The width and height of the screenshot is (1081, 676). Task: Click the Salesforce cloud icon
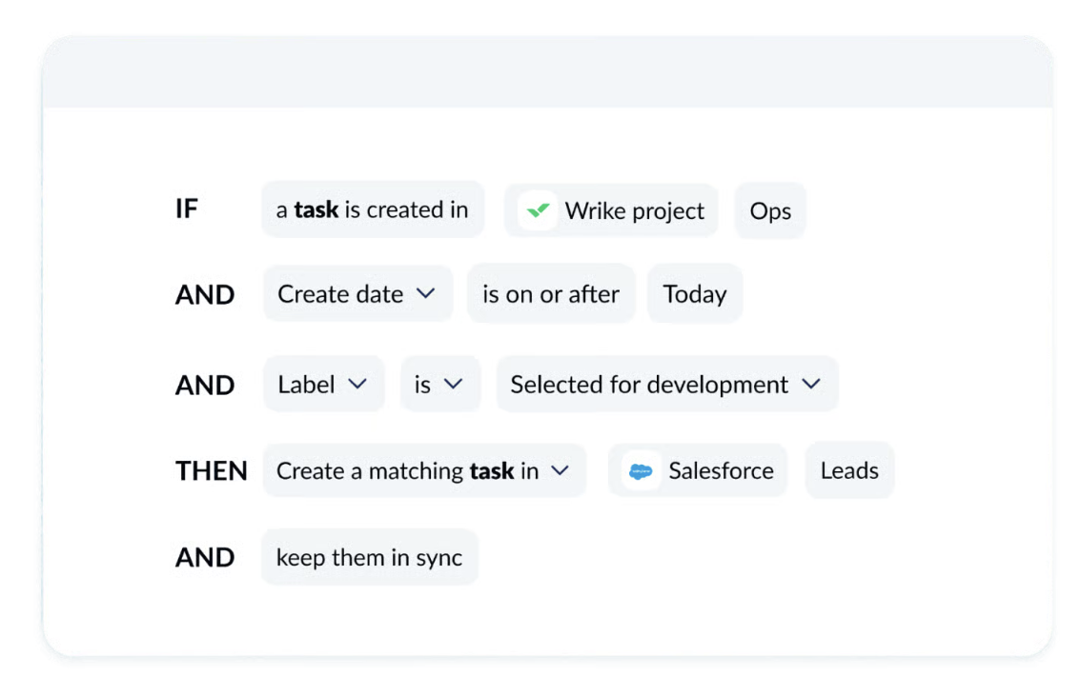[x=642, y=470]
